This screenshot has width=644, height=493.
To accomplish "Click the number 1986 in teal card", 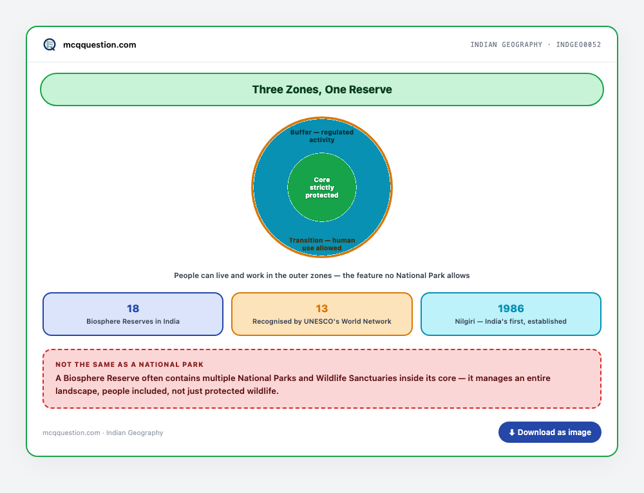I will click(511, 308).
